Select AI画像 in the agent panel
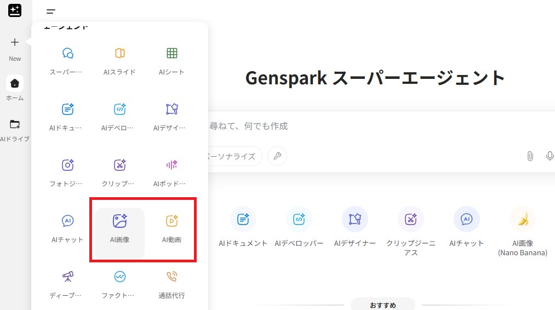Image resolution: width=555 pixels, height=310 pixels. point(119,233)
